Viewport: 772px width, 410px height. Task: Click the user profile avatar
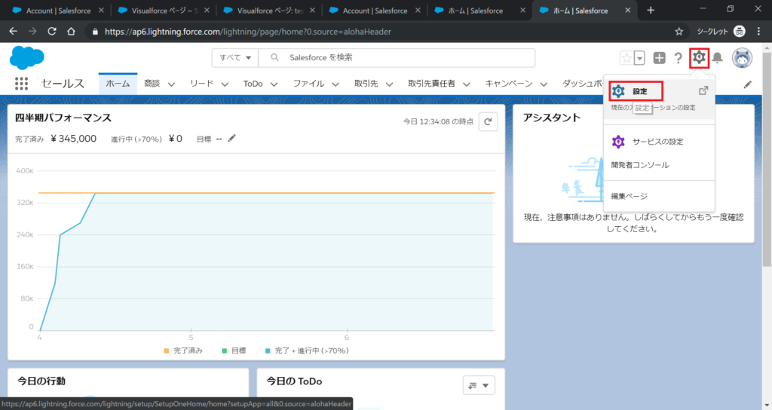(743, 58)
